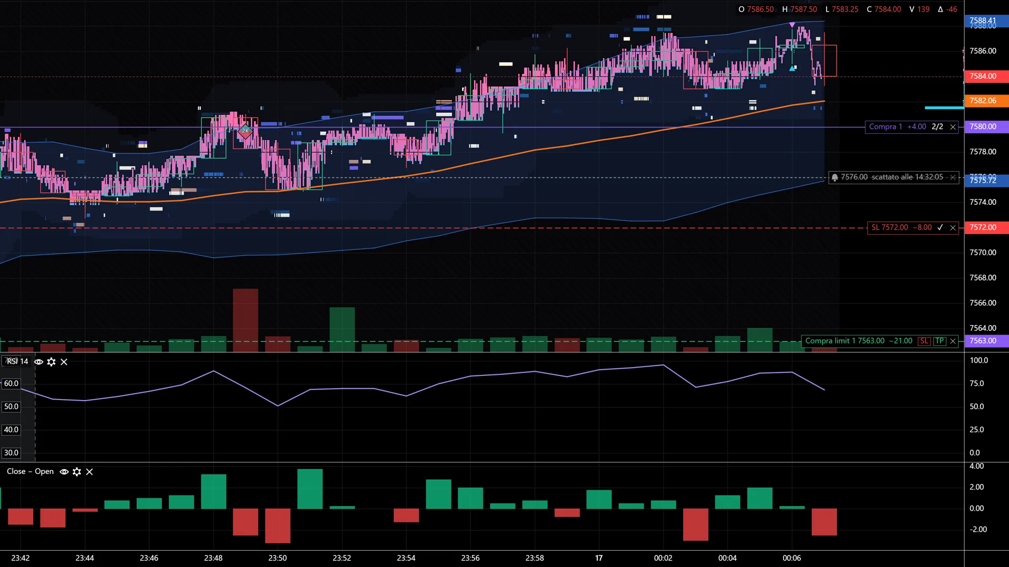This screenshot has height=567, width=1009.
Task: Toggle visibility of RSI 14 indicator
Action: 39,362
